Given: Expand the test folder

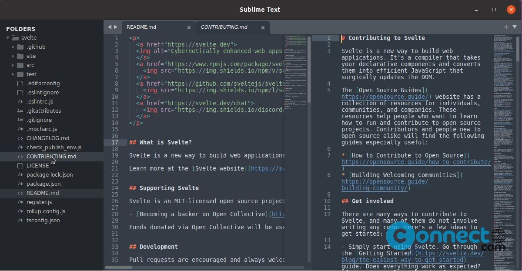Looking at the screenshot, I should point(13,74).
